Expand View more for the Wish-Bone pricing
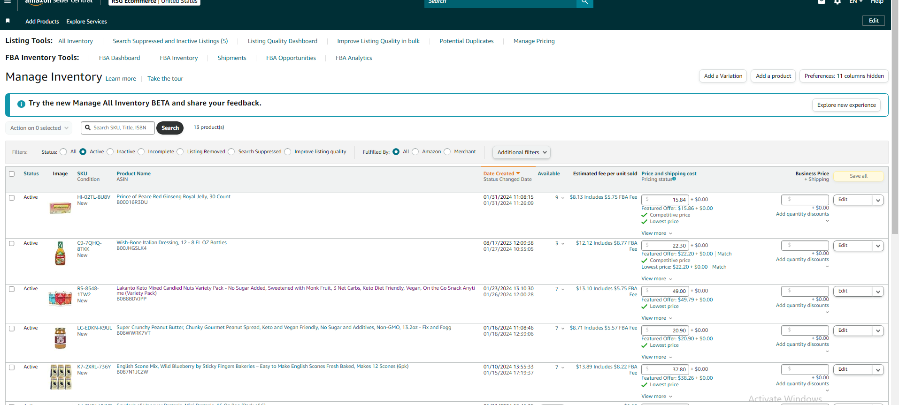Image resolution: width=899 pixels, height=405 pixels. (x=657, y=279)
